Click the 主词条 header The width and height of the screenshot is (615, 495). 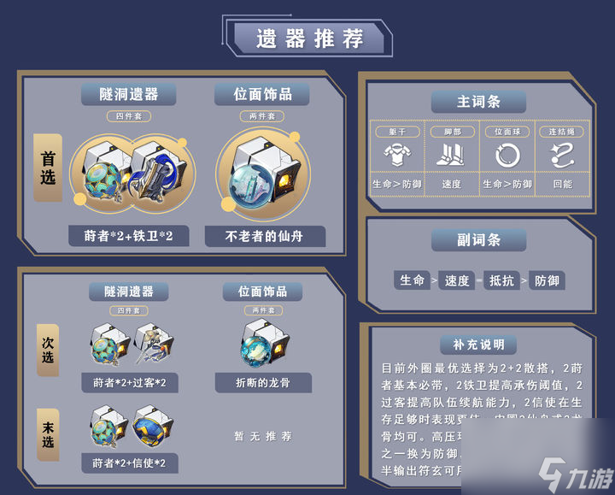tap(478, 102)
